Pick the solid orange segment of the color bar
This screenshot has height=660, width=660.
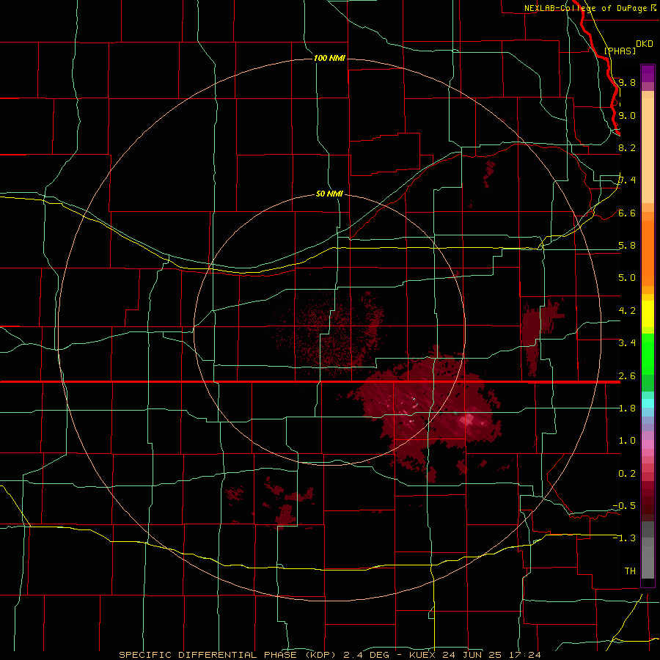point(648,254)
